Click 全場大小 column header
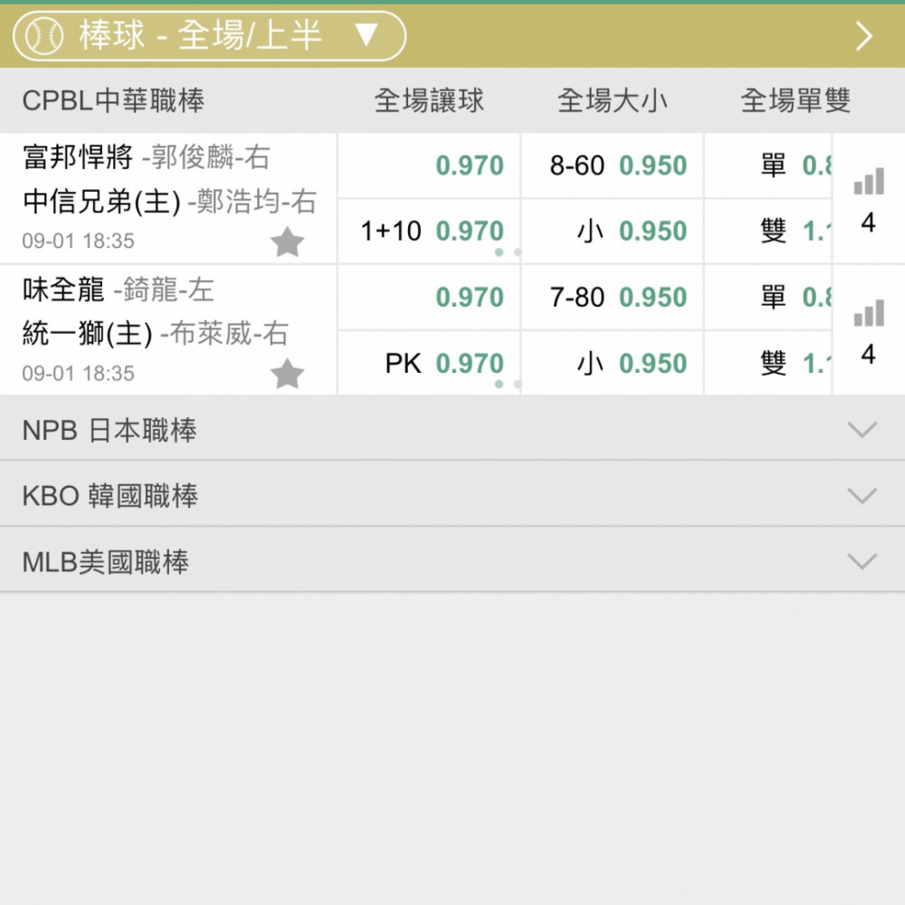Image resolution: width=905 pixels, height=905 pixels. pos(613,100)
